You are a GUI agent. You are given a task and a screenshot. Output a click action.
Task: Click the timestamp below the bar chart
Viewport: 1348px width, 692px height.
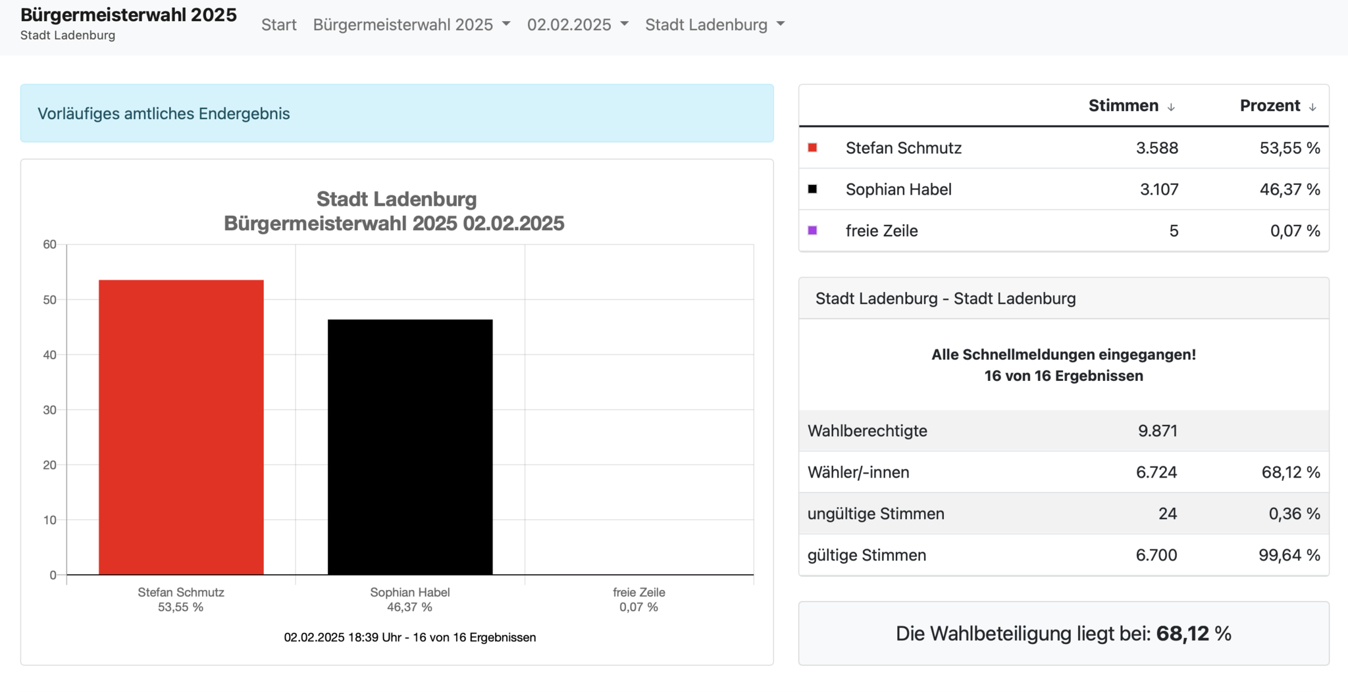pos(409,637)
